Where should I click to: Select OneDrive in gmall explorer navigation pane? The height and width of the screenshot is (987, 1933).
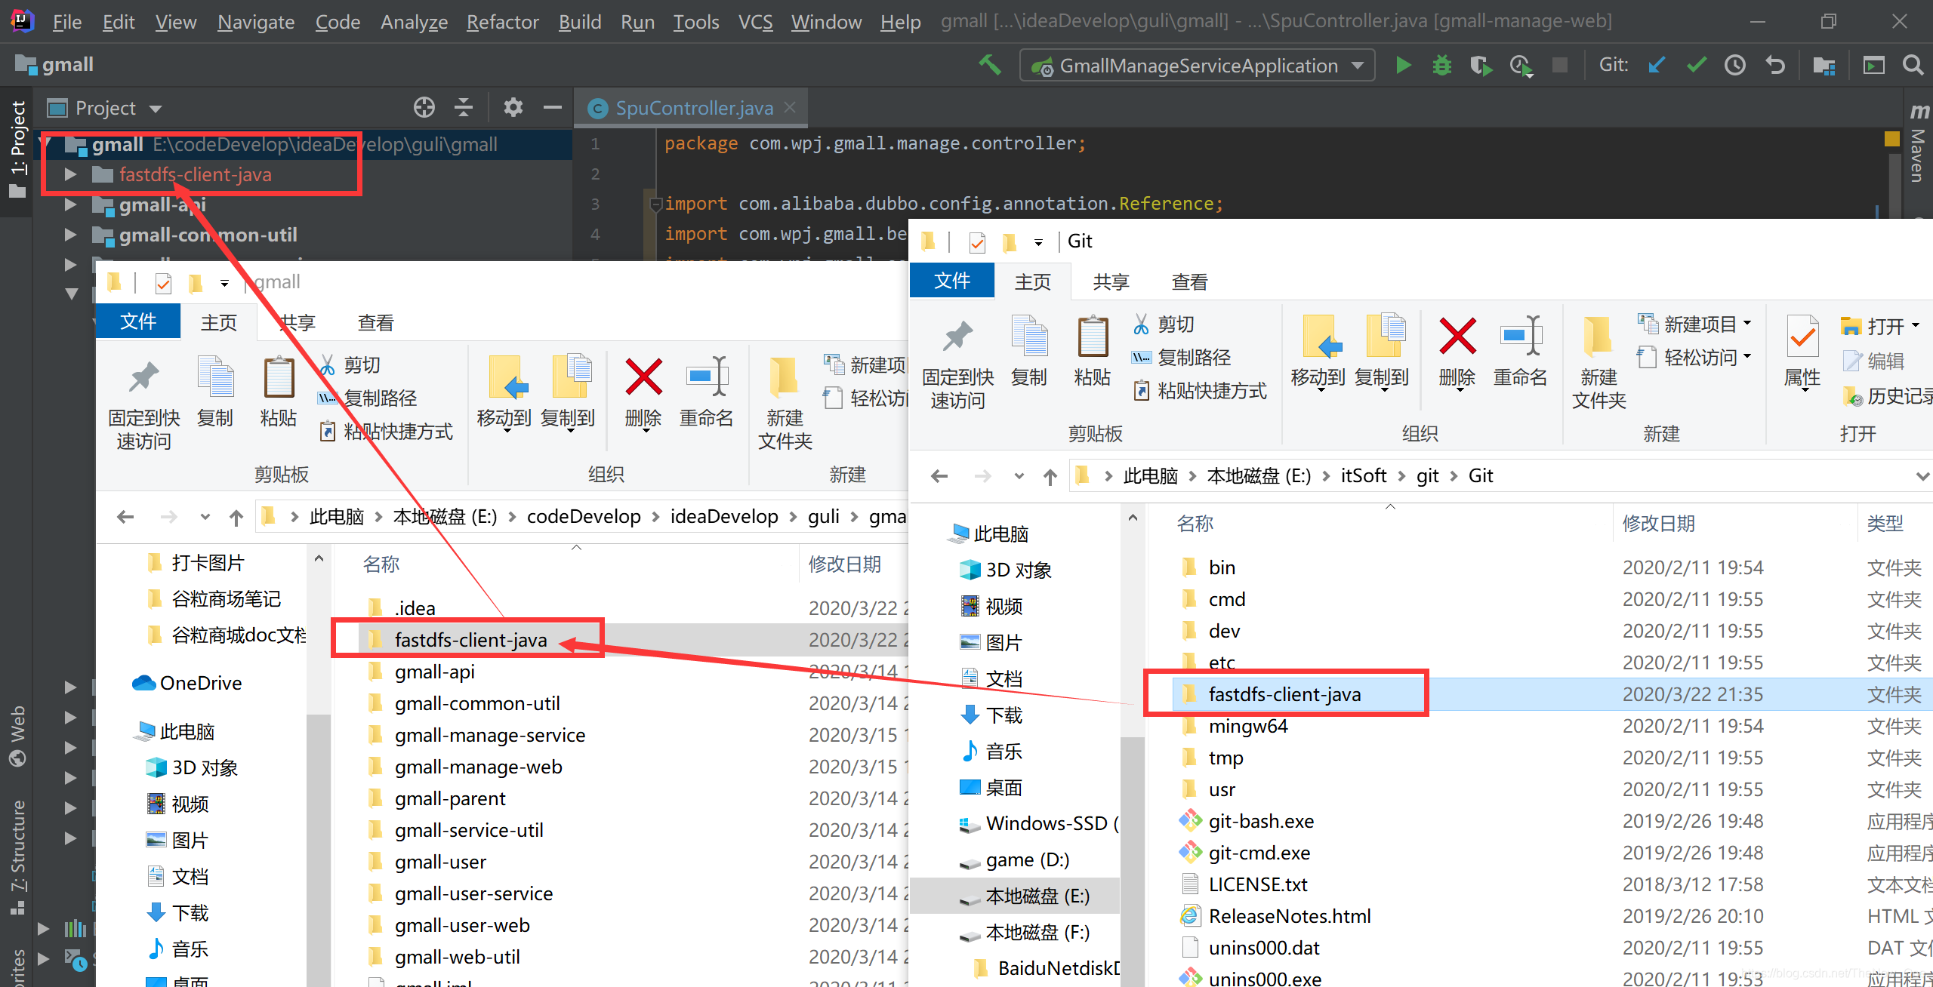coord(187,683)
